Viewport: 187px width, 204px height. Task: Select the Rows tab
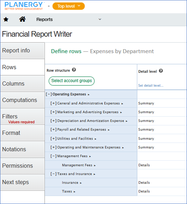click(x=22, y=67)
